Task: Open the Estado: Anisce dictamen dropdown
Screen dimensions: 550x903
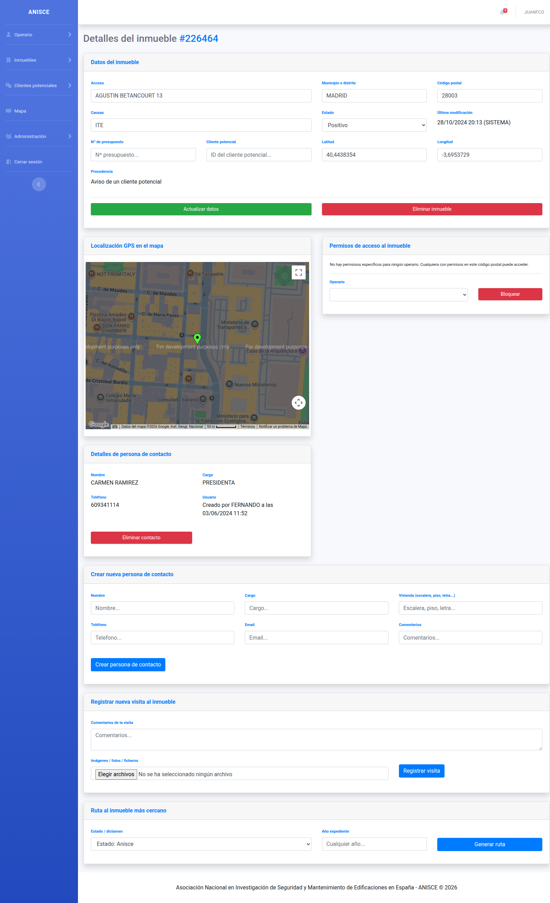Action: [201, 844]
